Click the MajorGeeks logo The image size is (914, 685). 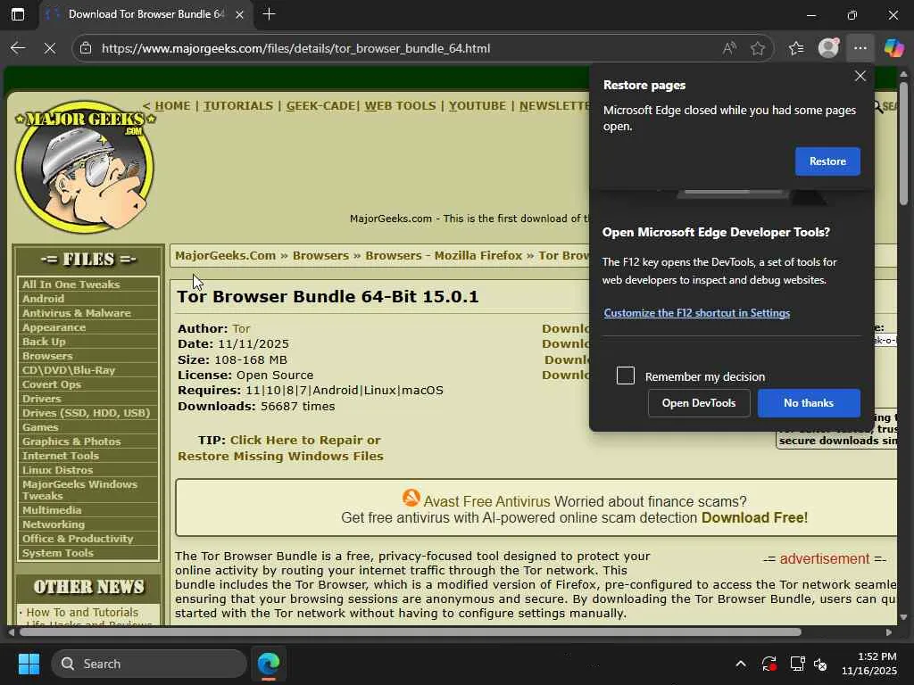click(x=86, y=167)
